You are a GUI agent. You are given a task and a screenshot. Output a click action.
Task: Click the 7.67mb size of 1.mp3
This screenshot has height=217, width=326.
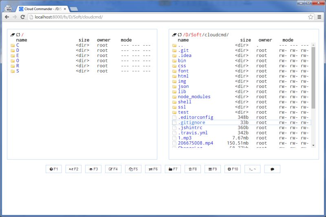click(x=240, y=138)
